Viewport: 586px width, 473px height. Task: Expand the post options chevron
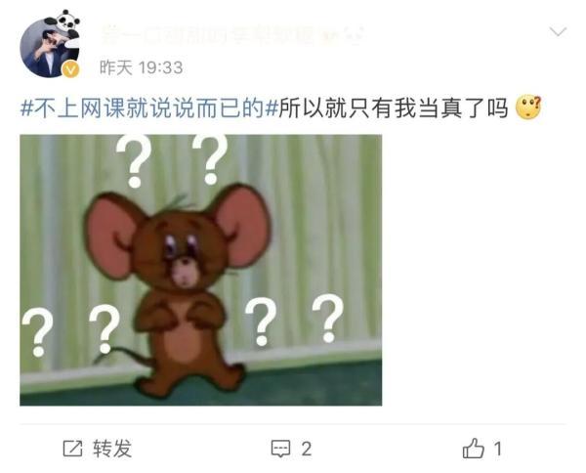(x=558, y=31)
